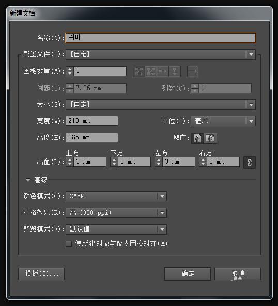Click the 高度 height field 285 mm

(x=92, y=137)
